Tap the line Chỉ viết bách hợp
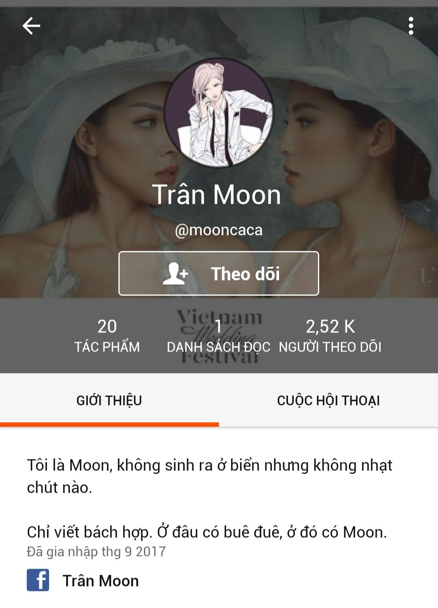Viewport: 438px width, 608px height. (207, 532)
